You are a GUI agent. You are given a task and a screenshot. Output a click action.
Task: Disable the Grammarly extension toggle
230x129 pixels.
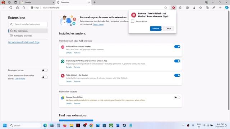tap(177, 61)
